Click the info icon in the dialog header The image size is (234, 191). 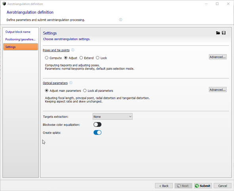(121, 19)
